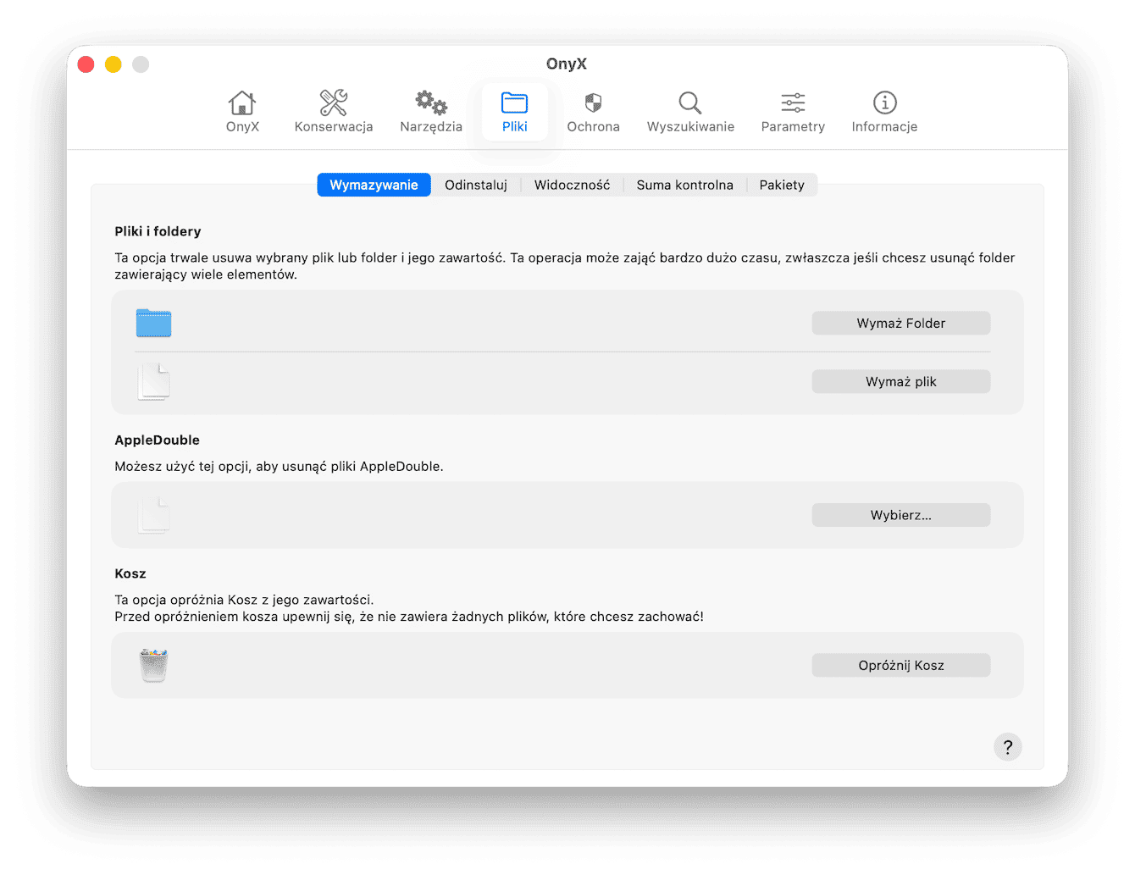Click the Wybierz... button
1135x875 pixels.
901,515
